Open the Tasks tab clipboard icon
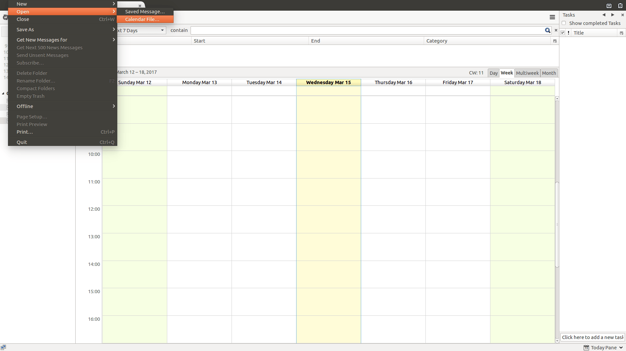Screen dimensions: 626x351 pyautogui.click(x=620, y=5)
